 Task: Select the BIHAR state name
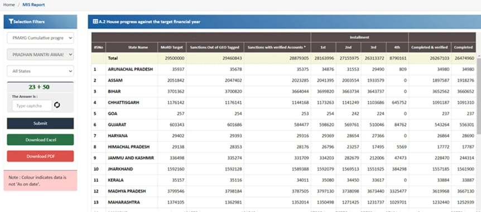click(114, 91)
